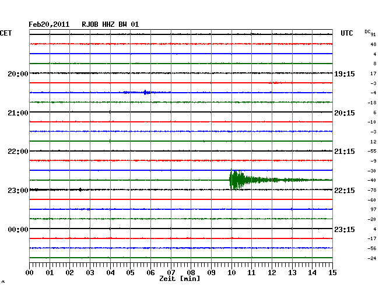The height and width of the screenshot is (288, 379).
Task: Select minute tick label "07"
Action: coord(171,272)
